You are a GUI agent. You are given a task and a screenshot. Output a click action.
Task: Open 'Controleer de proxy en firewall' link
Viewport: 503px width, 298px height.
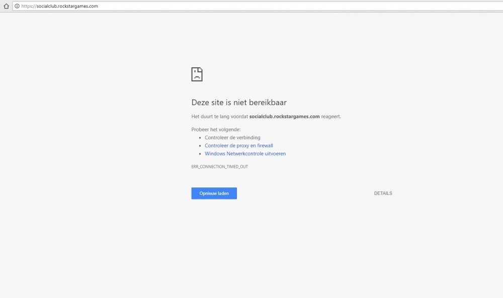point(238,145)
